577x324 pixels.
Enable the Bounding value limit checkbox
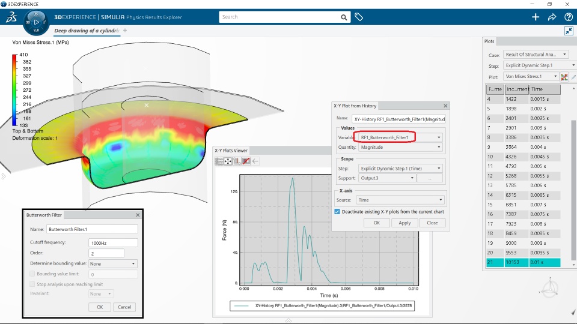click(32, 274)
